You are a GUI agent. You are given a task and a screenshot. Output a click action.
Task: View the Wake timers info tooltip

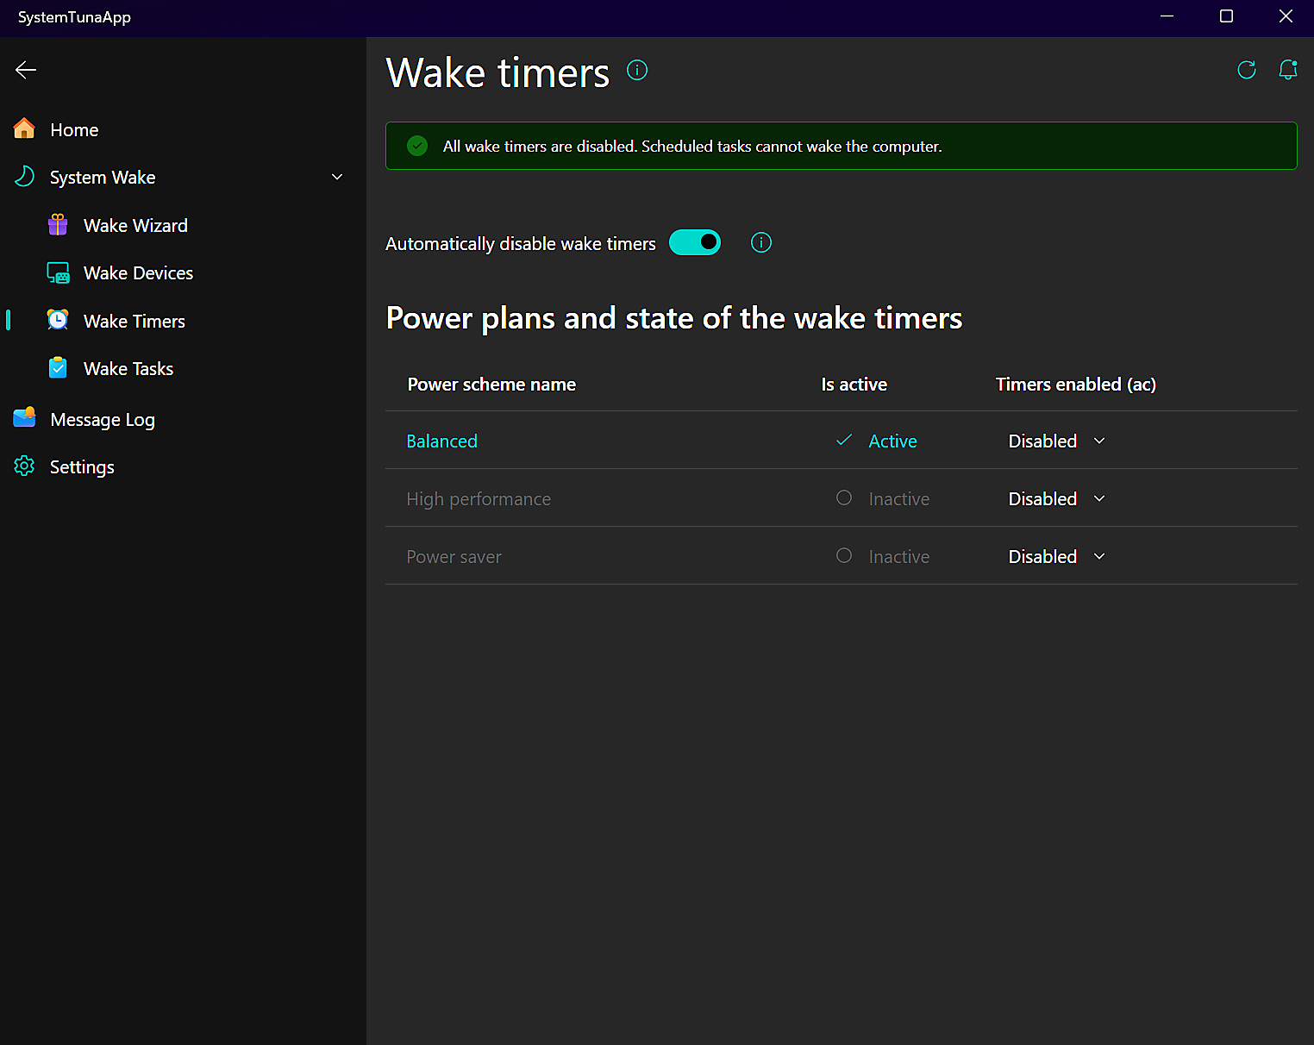click(x=636, y=70)
